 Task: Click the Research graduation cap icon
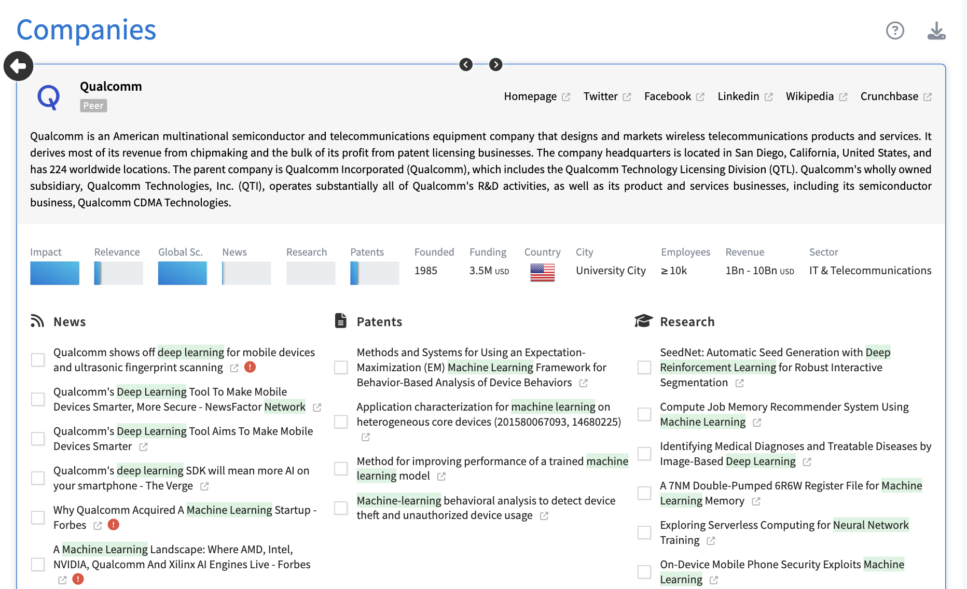click(x=643, y=321)
